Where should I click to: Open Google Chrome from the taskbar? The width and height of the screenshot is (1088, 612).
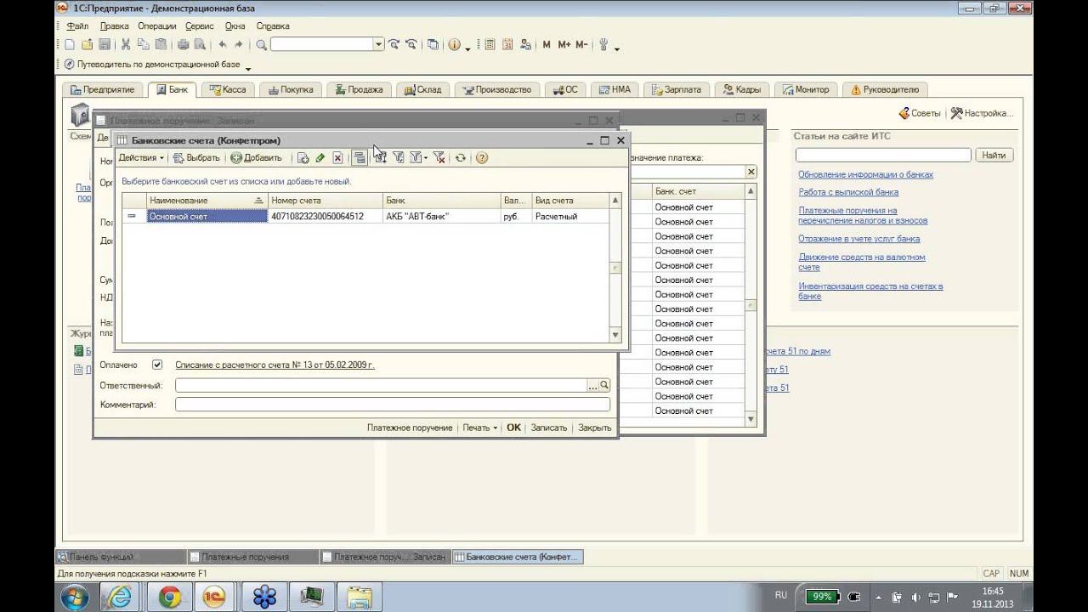169,597
